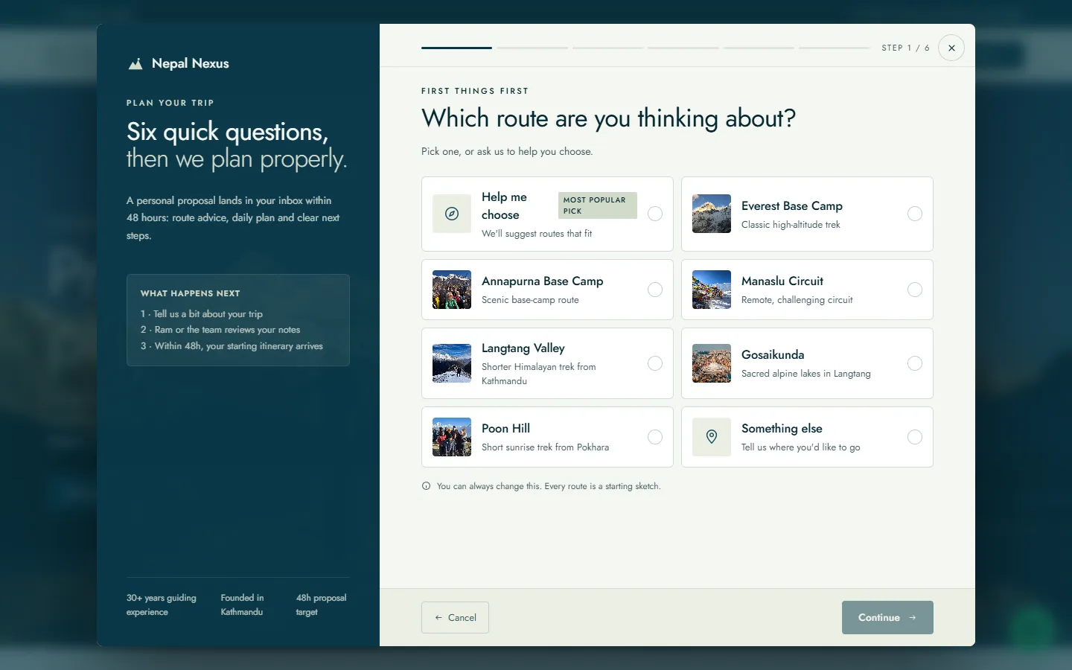Click 'Pick one, or ask us to help you choose.'
Viewport: 1072px width, 670px height.
507,151
